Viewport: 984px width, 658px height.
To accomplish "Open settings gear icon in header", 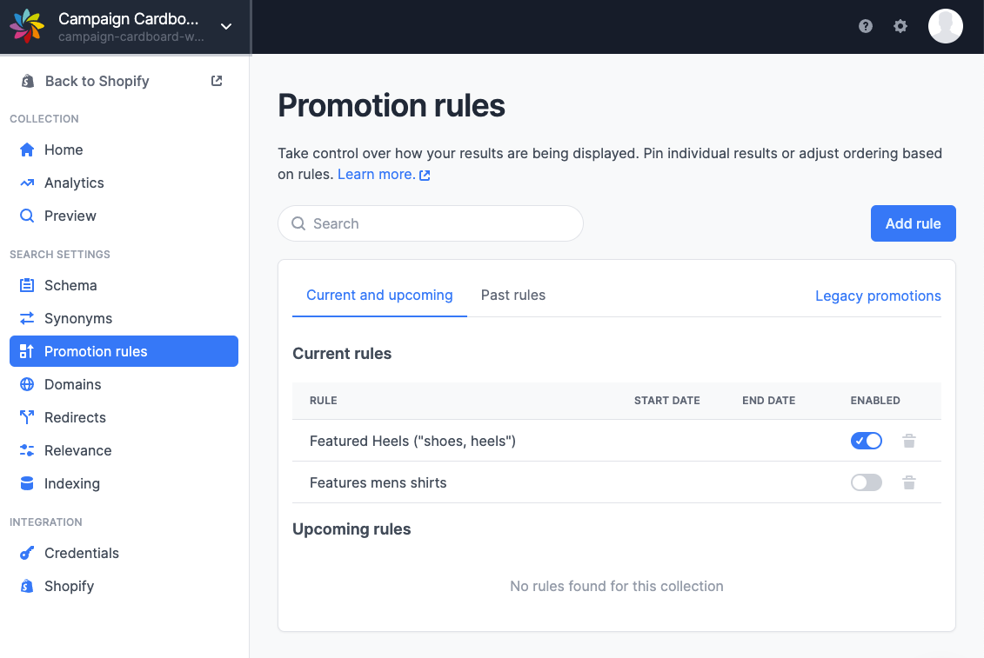I will 900,26.
